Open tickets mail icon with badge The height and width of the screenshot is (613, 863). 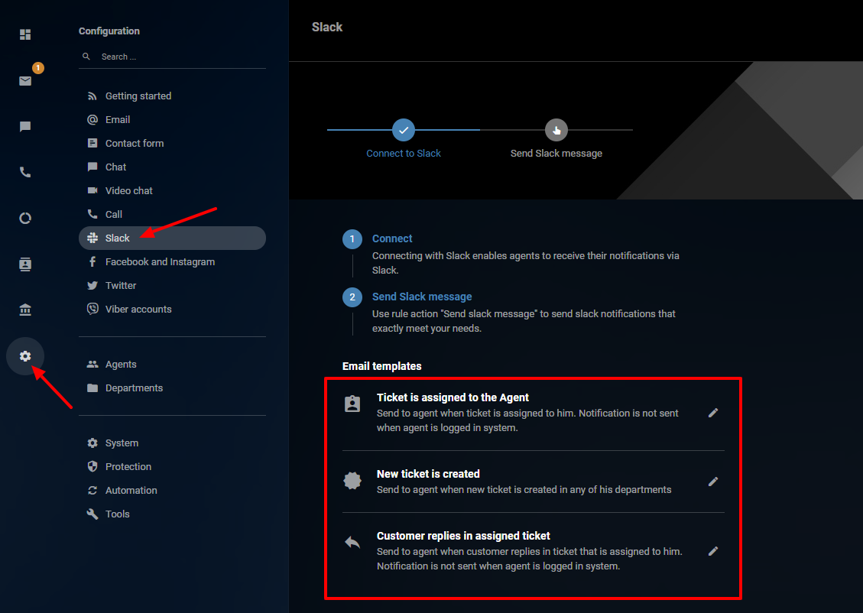[25, 81]
